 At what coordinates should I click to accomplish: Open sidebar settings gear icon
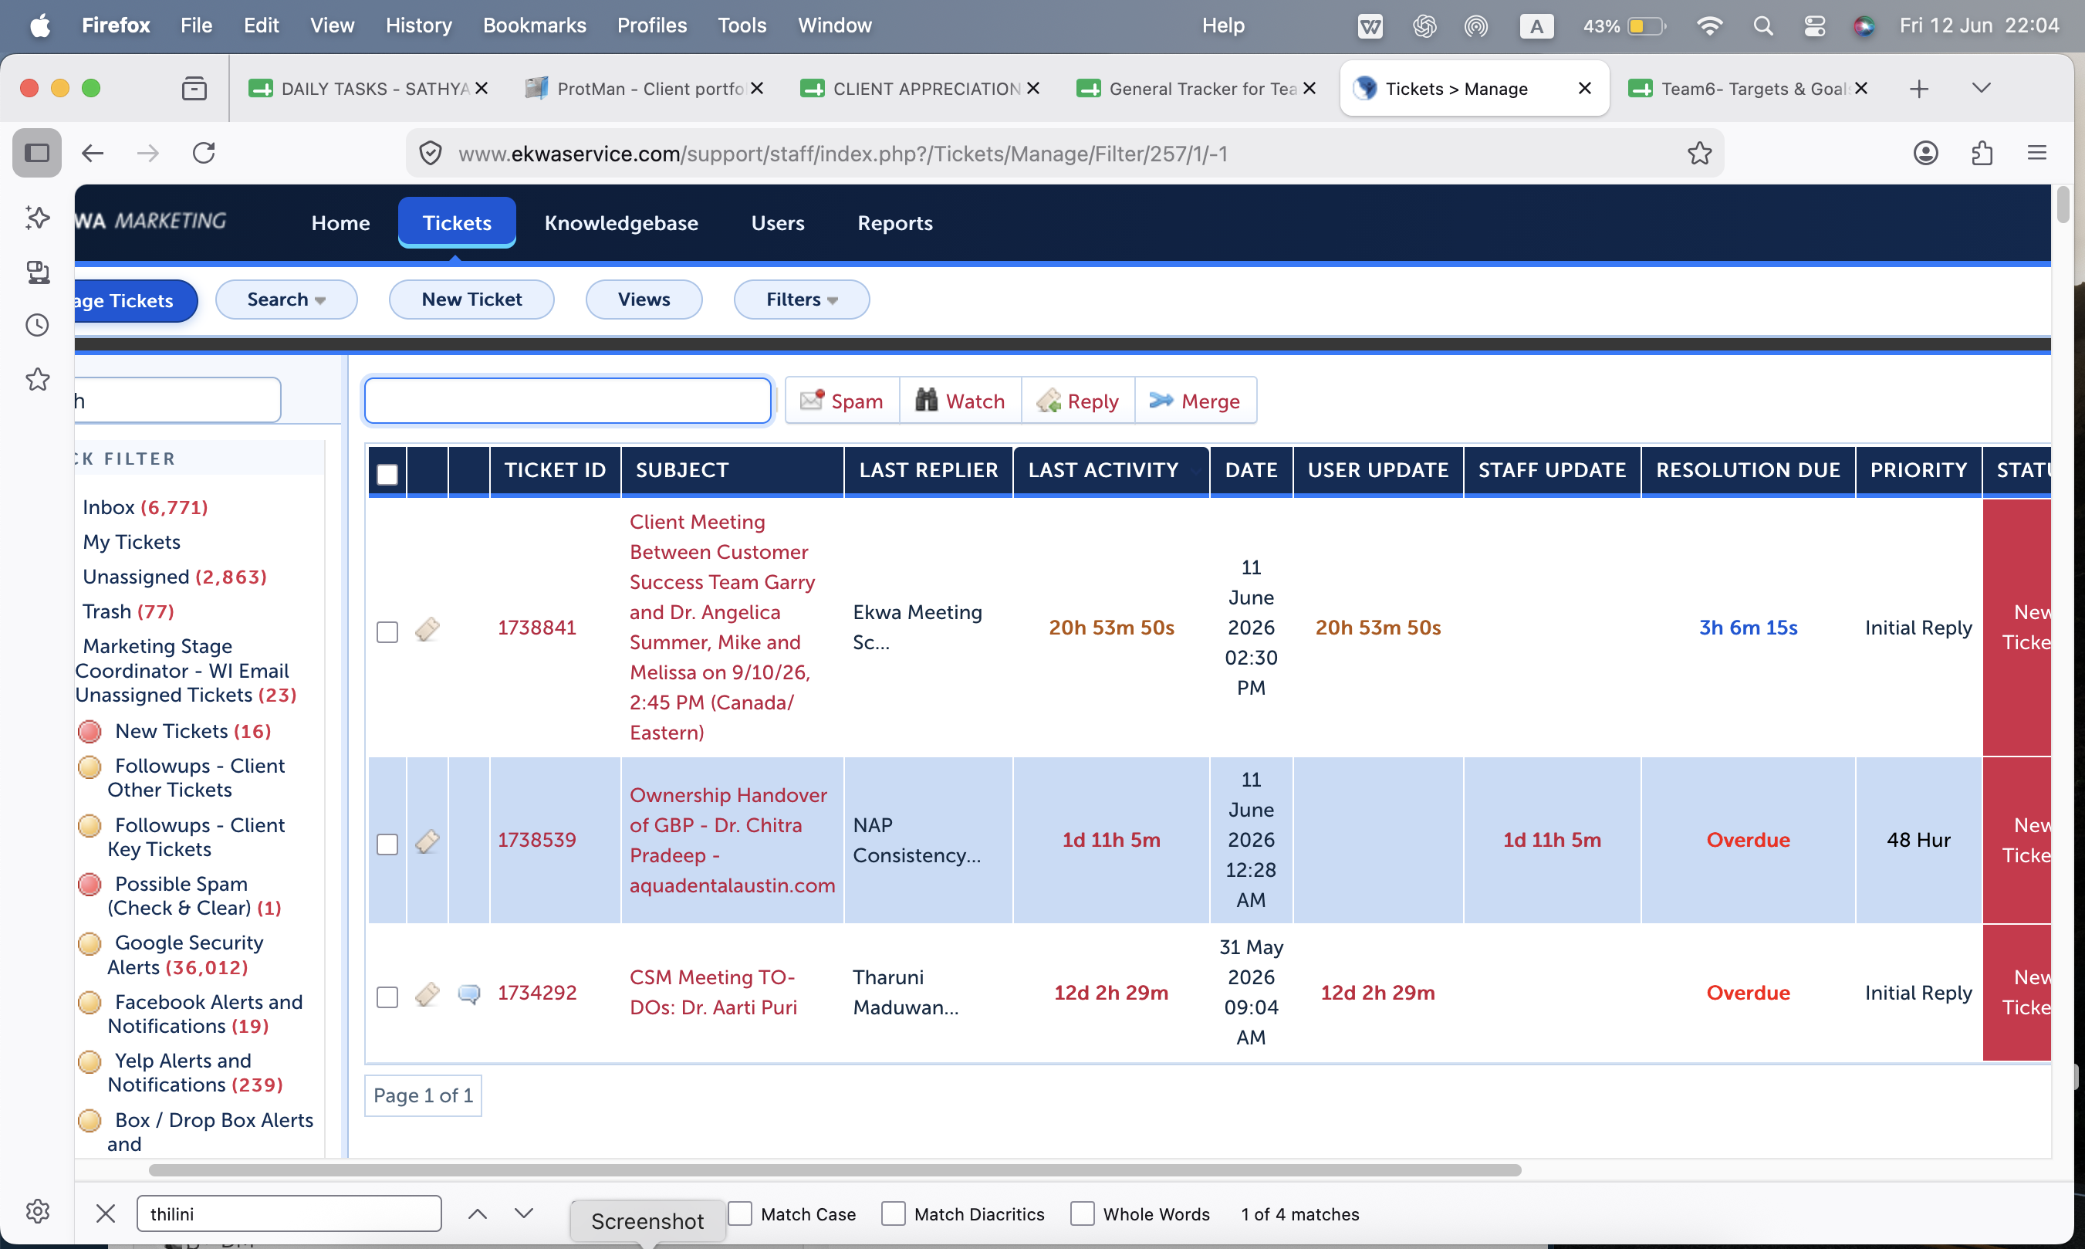pos(37,1211)
